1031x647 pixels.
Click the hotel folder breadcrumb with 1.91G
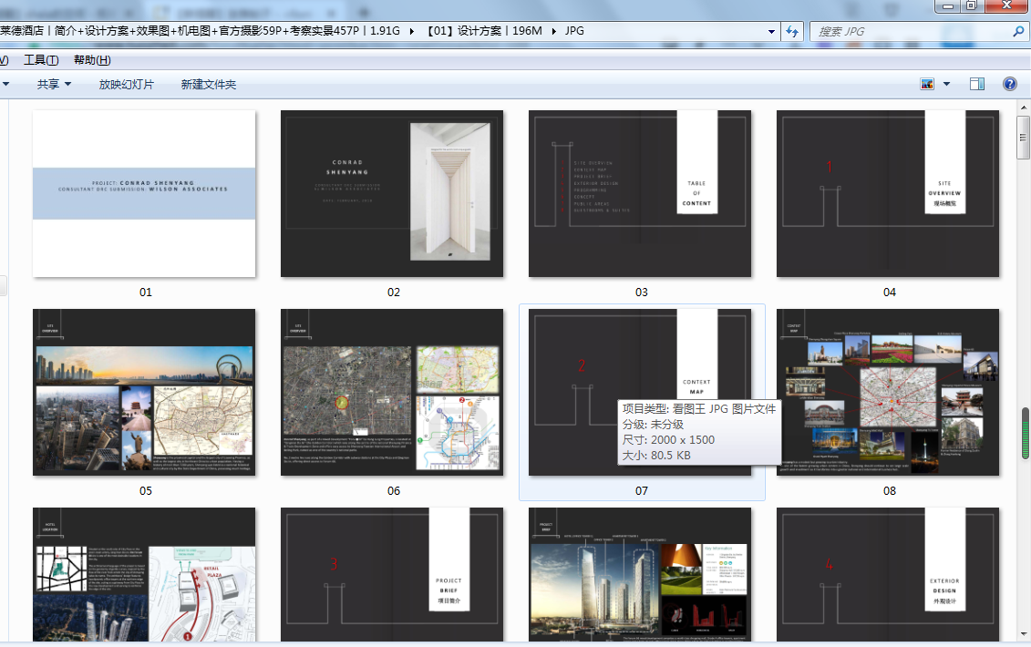[200, 31]
